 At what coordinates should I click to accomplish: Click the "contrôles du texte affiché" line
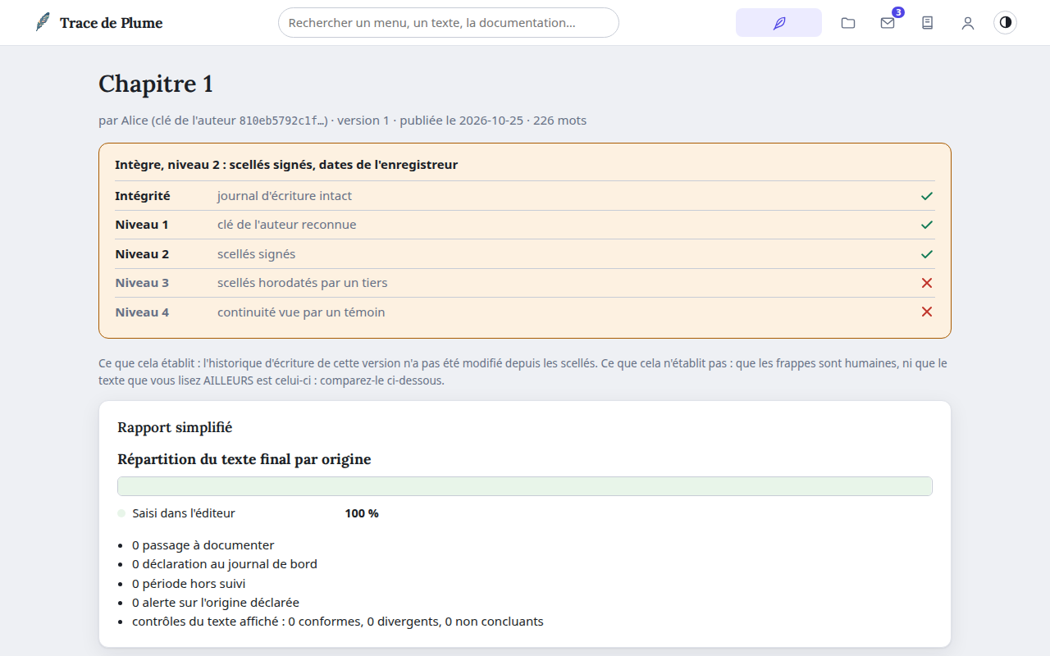click(x=338, y=622)
